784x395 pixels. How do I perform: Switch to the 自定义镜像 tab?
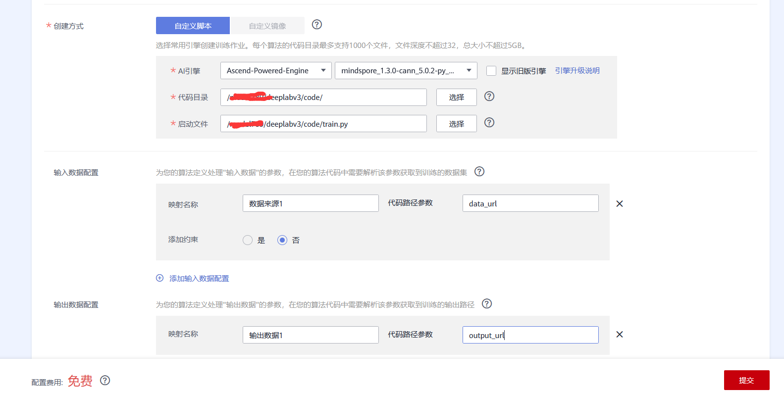tap(267, 26)
